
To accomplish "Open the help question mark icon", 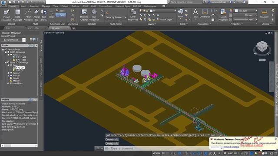I will coord(244,2).
